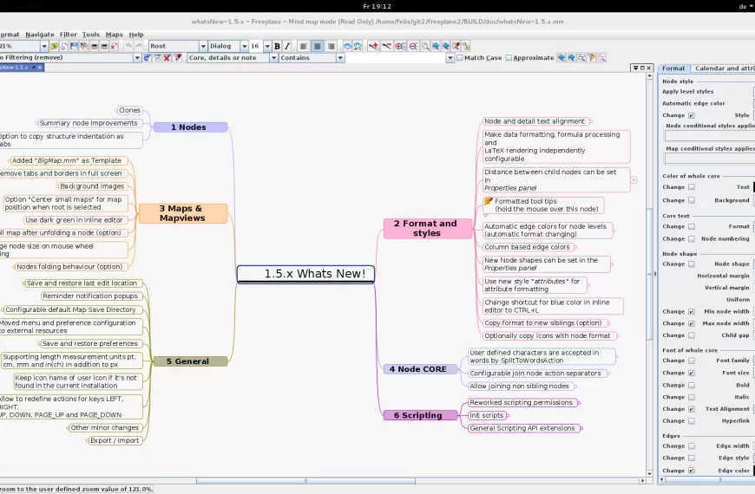Click the Redo arrow icon

(x=139, y=46)
